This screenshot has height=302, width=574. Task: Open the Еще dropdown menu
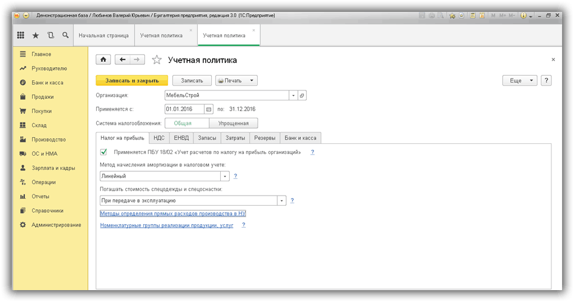pyautogui.click(x=519, y=80)
